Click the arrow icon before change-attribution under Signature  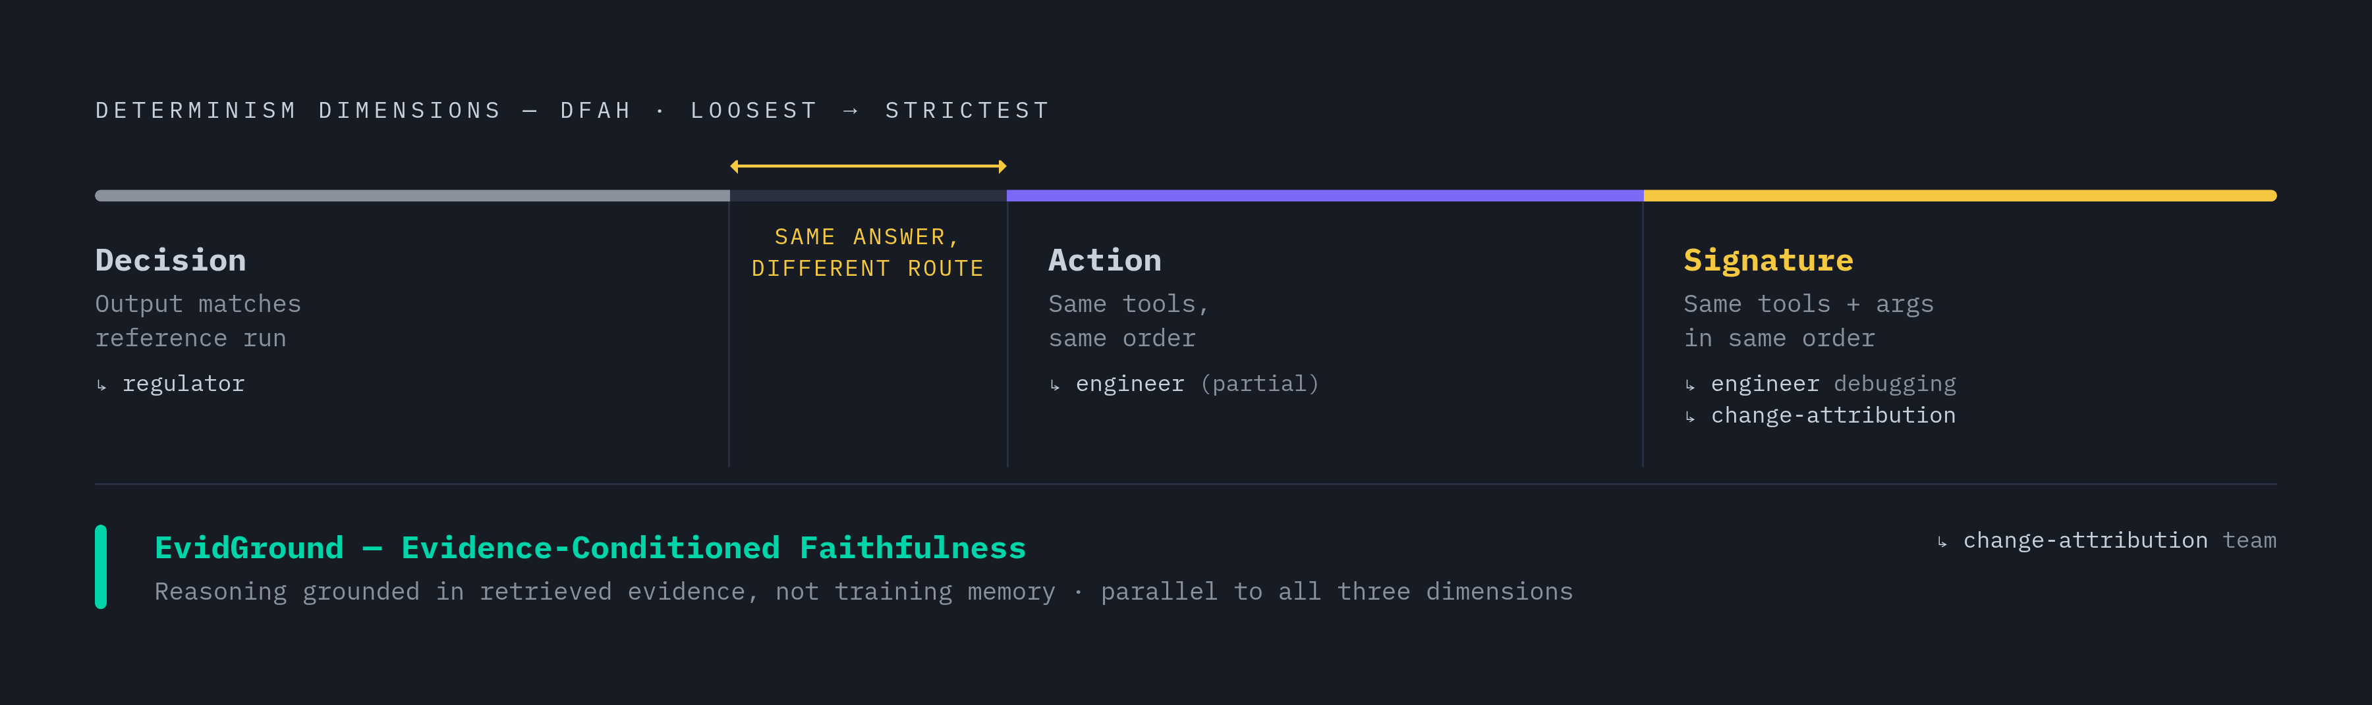[x=1691, y=417]
